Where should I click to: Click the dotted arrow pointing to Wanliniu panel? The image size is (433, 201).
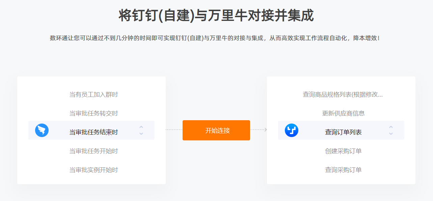coord(259,130)
